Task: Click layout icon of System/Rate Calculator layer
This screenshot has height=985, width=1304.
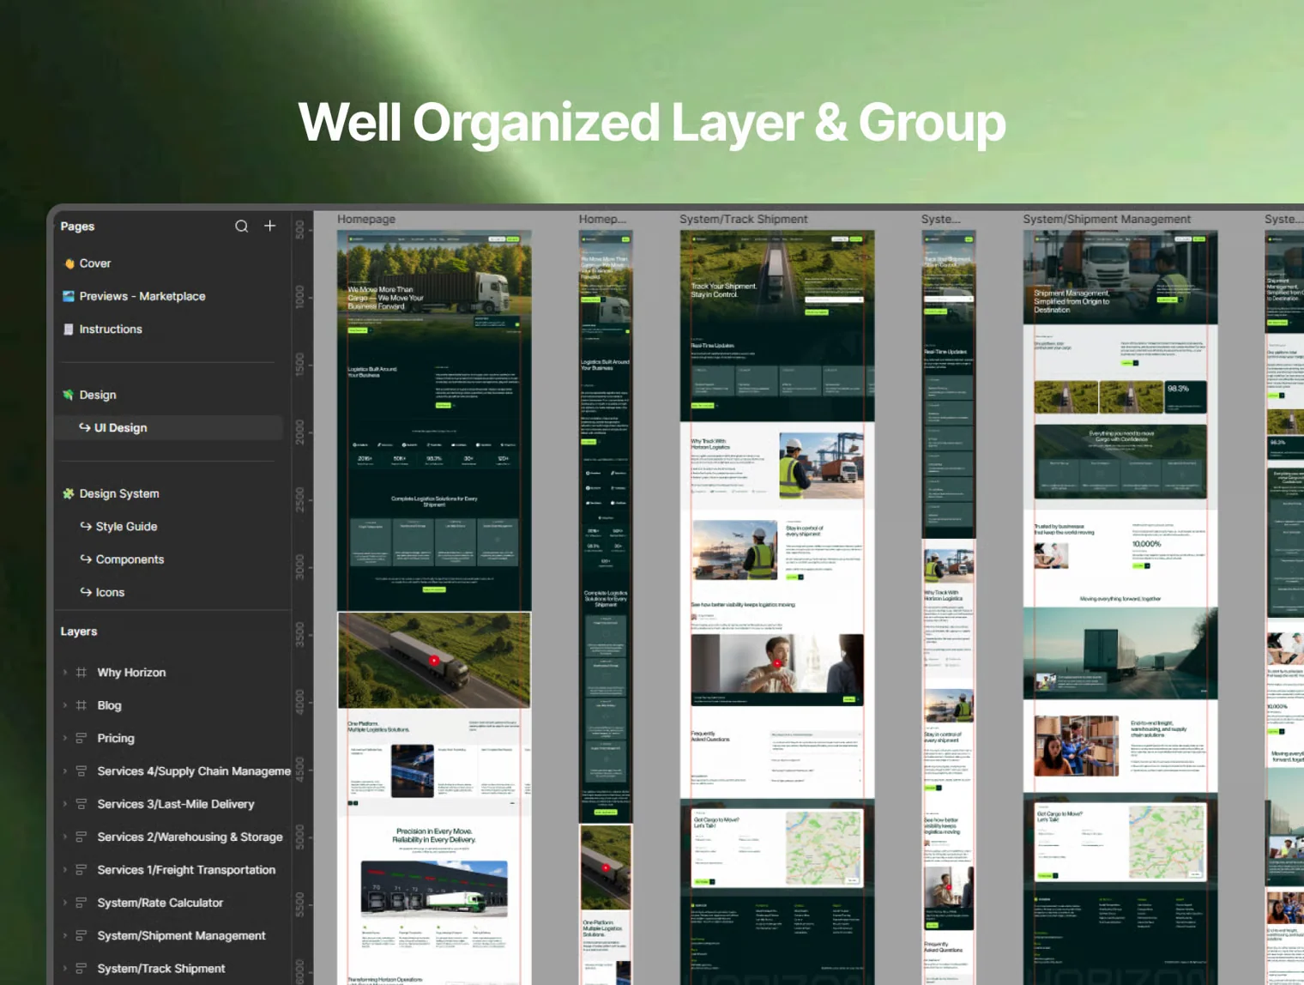Action: [81, 903]
